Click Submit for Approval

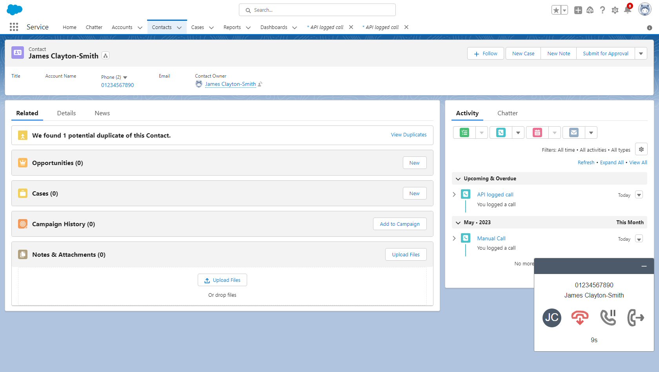point(605,54)
